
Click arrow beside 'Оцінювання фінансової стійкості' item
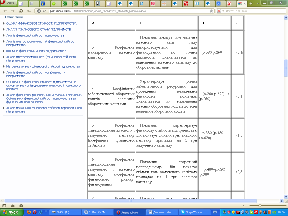click(x=4, y=82)
